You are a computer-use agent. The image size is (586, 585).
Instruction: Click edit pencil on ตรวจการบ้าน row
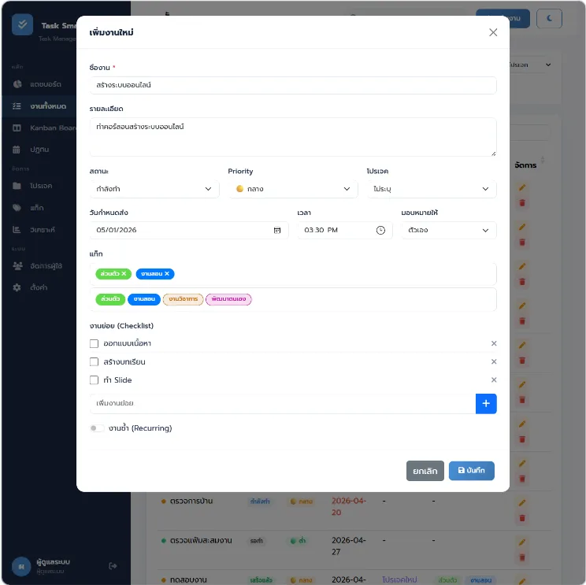pyautogui.click(x=522, y=503)
